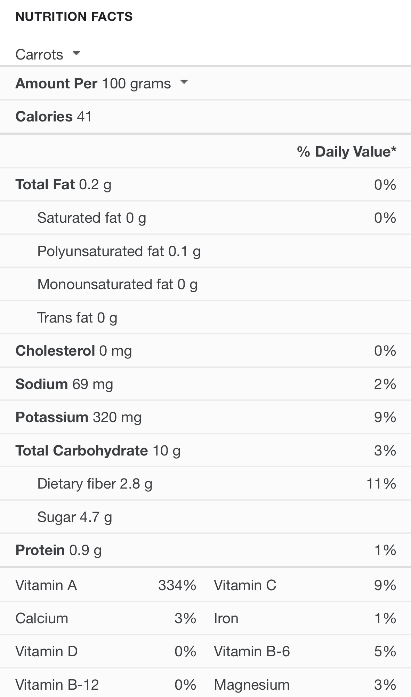
Task: Tap the Calories 41 row
Action: pos(54,117)
